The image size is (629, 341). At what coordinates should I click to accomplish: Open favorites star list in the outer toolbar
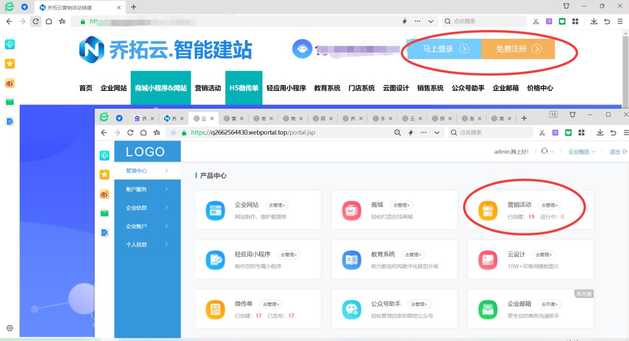pyautogui.click(x=62, y=21)
